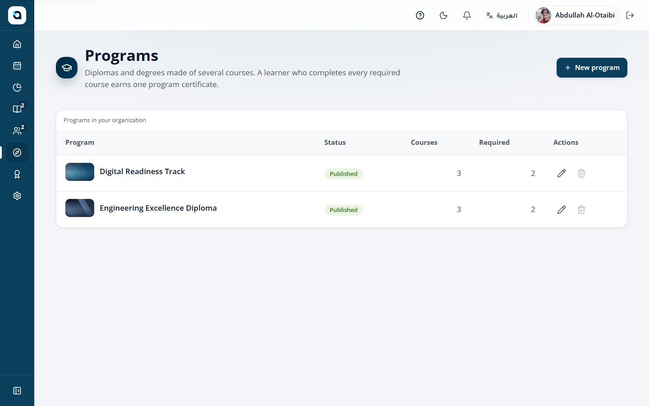Toggle dark mode with the moon icon
The width and height of the screenshot is (649, 406).
coord(443,15)
